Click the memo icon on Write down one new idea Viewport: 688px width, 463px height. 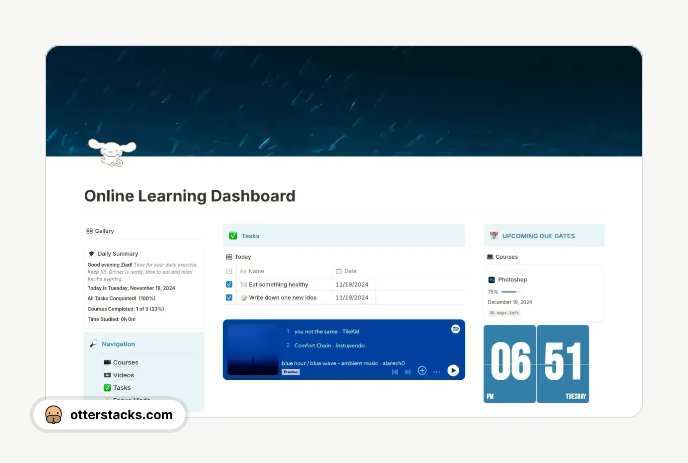(x=244, y=298)
